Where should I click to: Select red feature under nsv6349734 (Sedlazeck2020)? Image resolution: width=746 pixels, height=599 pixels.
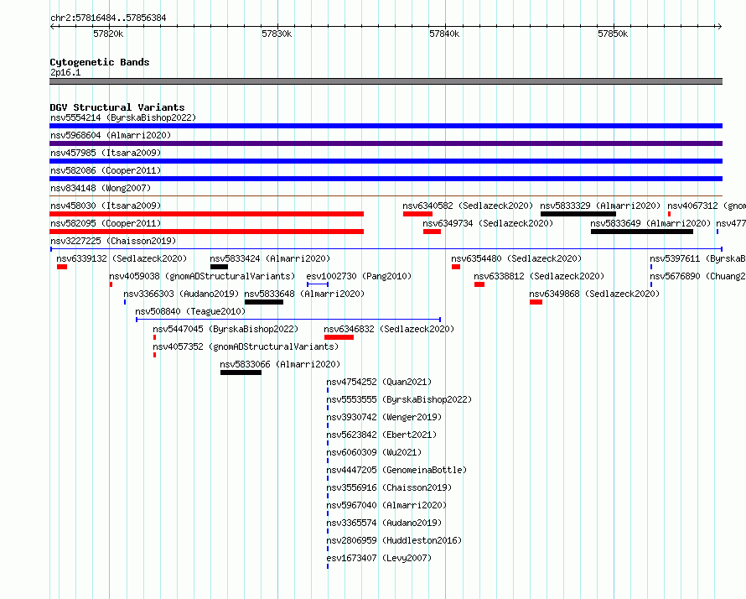point(432,232)
